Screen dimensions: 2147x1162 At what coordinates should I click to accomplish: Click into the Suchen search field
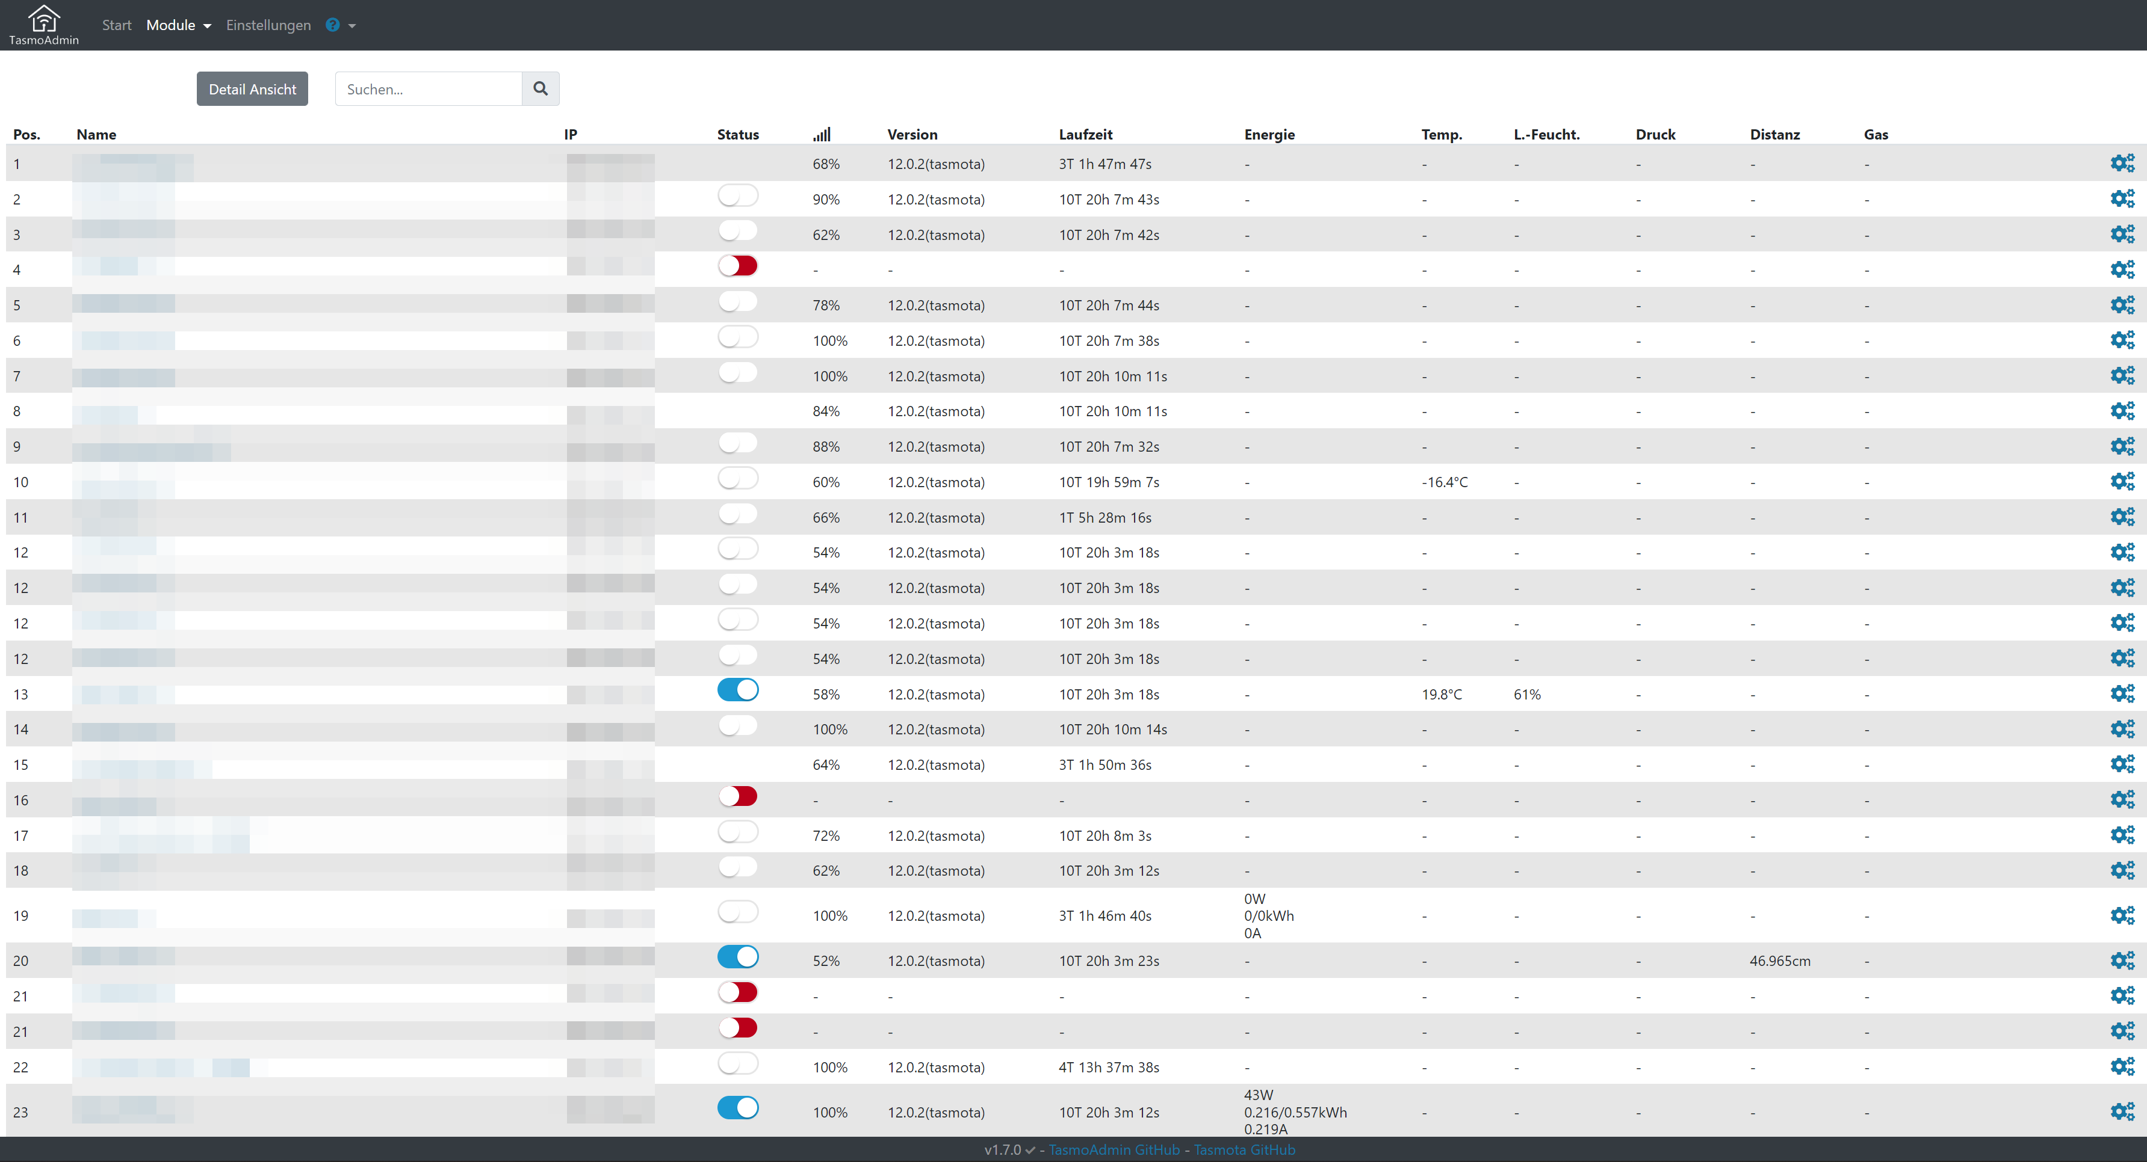[429, 89]
